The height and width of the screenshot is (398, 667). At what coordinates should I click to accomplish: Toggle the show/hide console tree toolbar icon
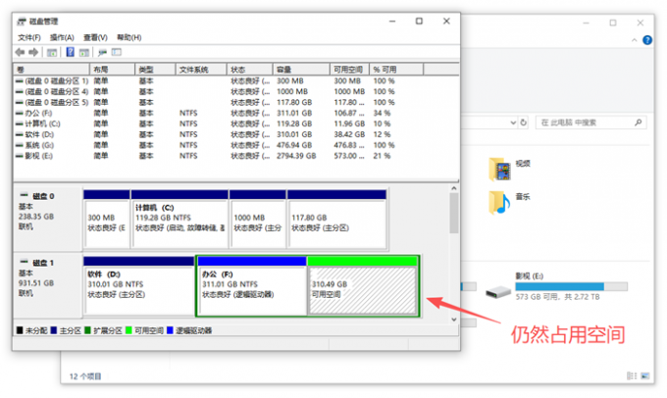[52, 52]
